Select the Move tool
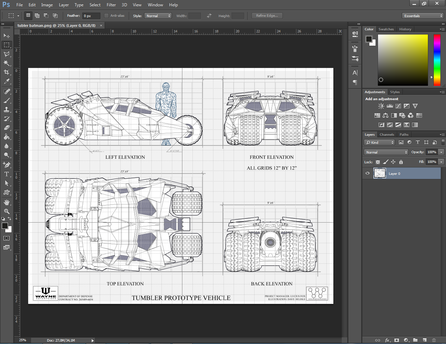The image size is (446, 344). 6,36
